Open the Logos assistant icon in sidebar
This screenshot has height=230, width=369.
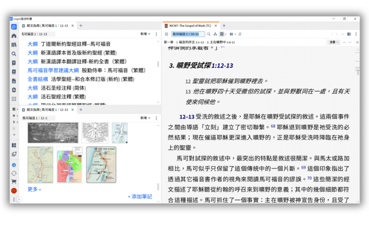click(14, 27)
